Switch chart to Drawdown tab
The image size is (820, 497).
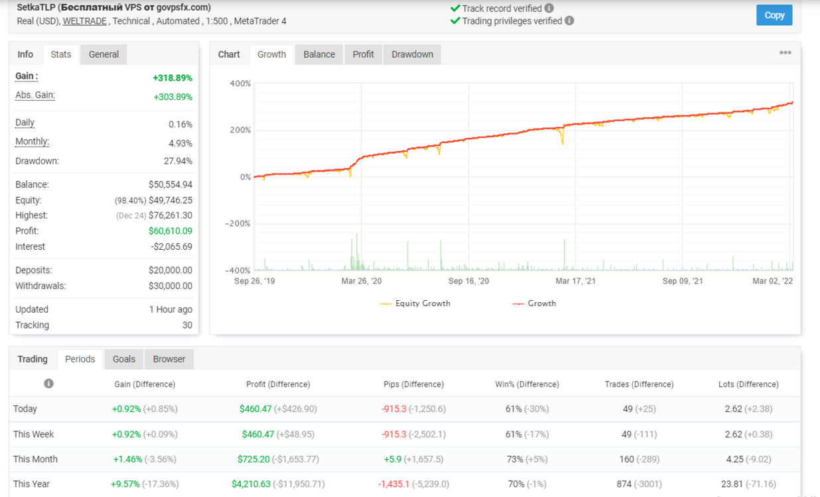click(413, 54)
